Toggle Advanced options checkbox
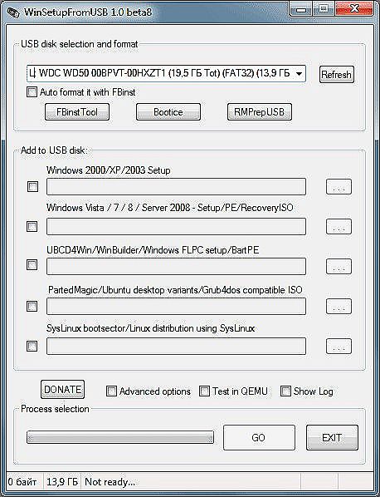Viewport: 380px width, 497px height. [x=111, y=391]
